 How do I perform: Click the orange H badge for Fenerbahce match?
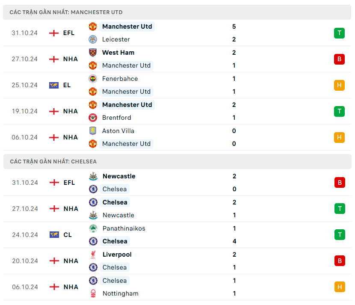coord(339,85)
